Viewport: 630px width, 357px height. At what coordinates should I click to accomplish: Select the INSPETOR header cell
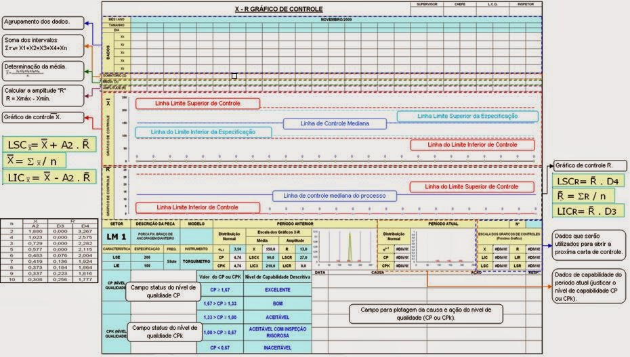coord(526,5)
